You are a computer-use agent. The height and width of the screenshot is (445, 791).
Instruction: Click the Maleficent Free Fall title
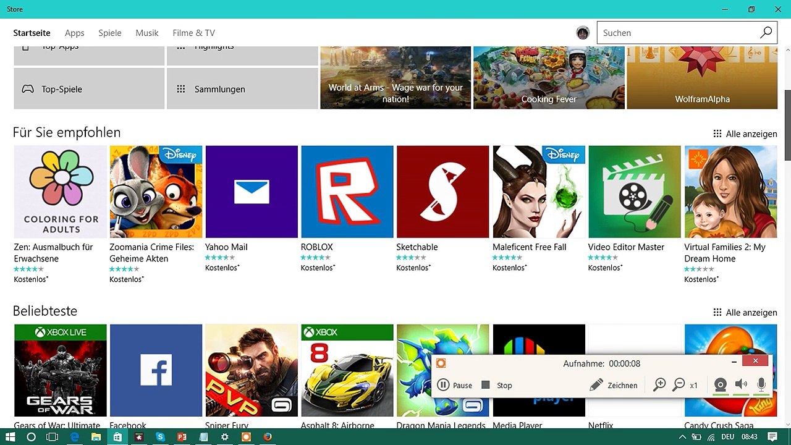pos(530,247)
